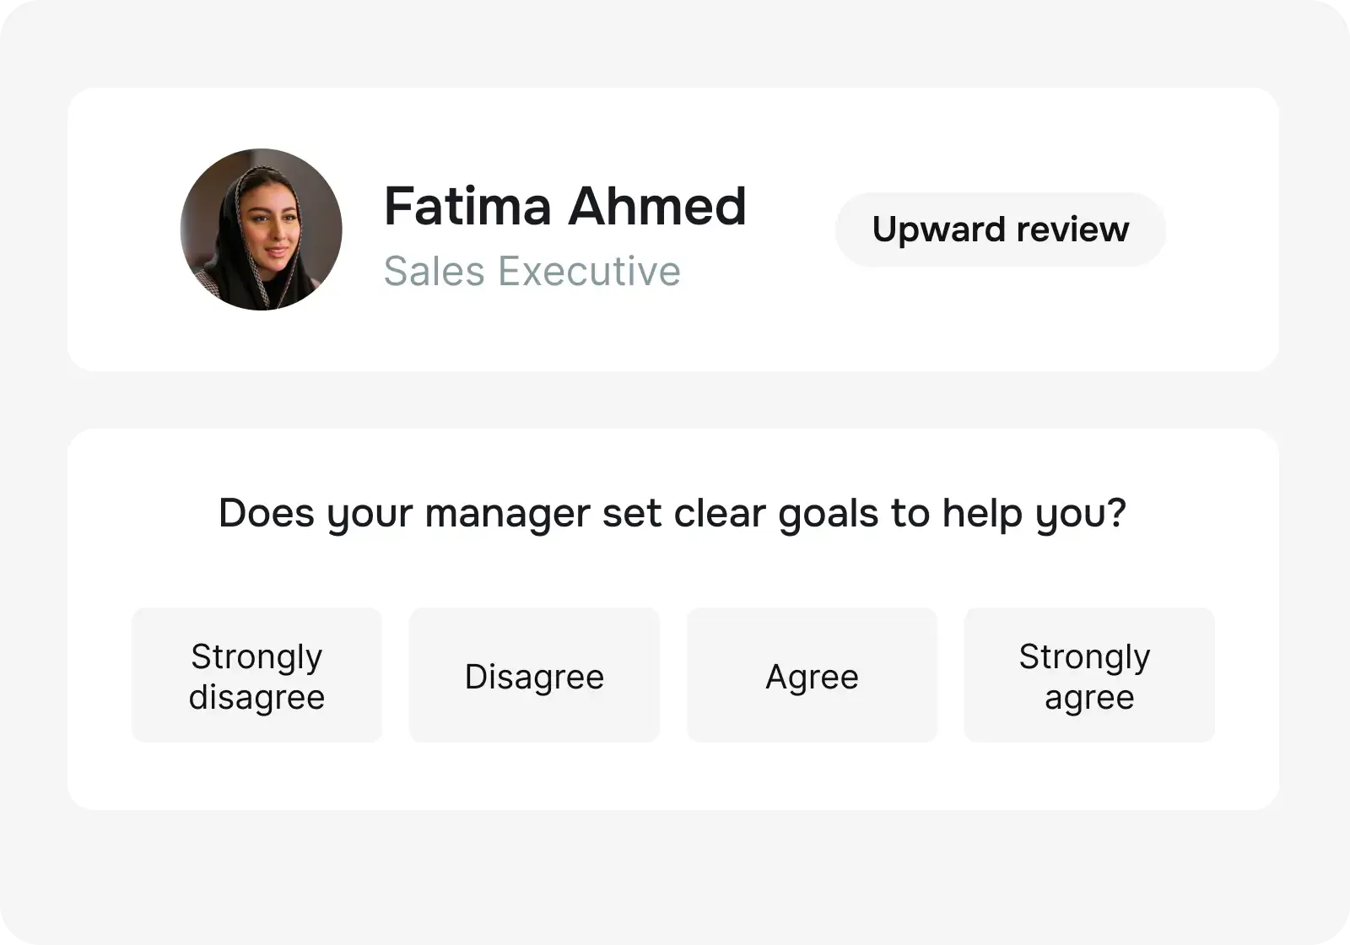
Task: Click the survey question card
Action: coord(675,616)
